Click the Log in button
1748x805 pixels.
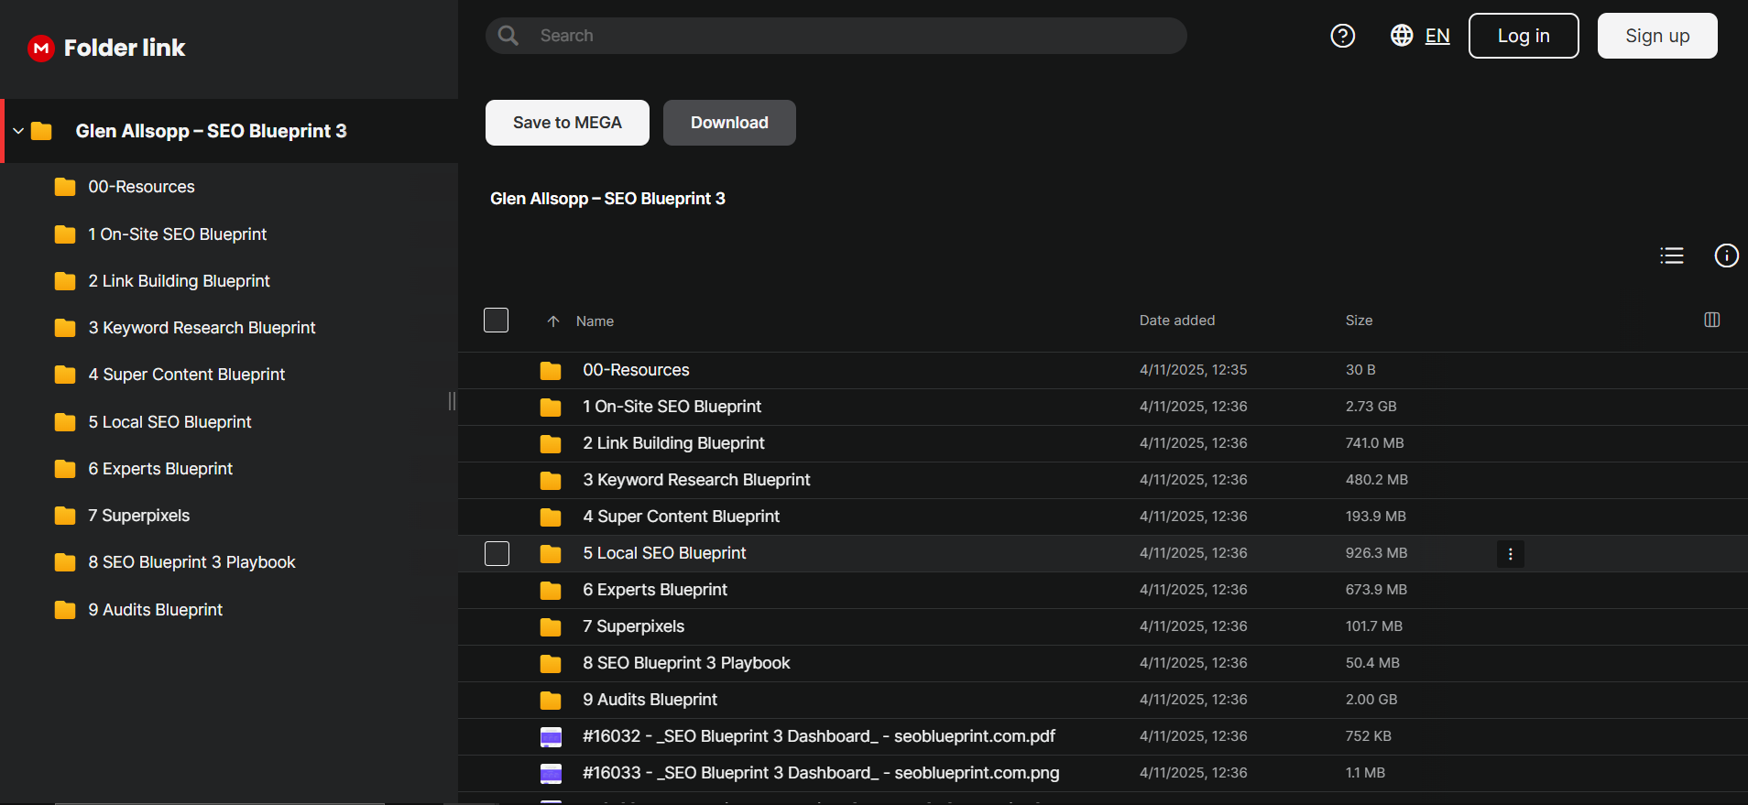click(x=1524, y=36)
